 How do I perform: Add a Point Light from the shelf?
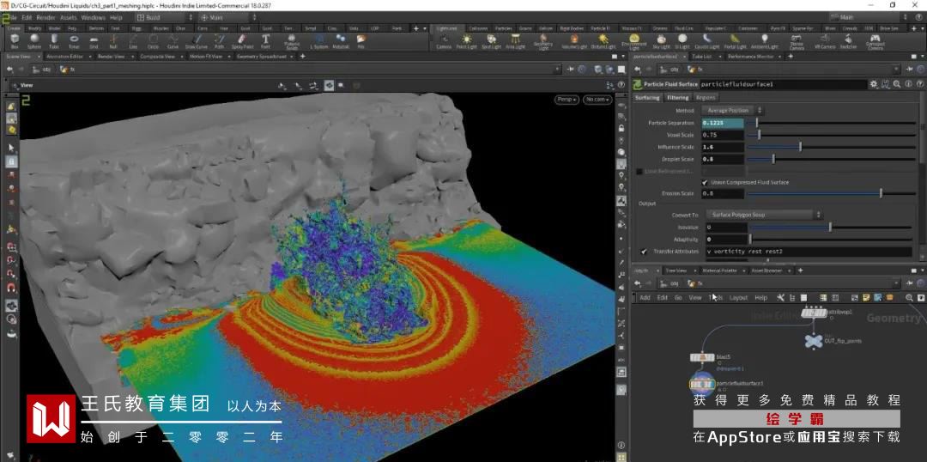pyautogui.click(x=466, y=41)
